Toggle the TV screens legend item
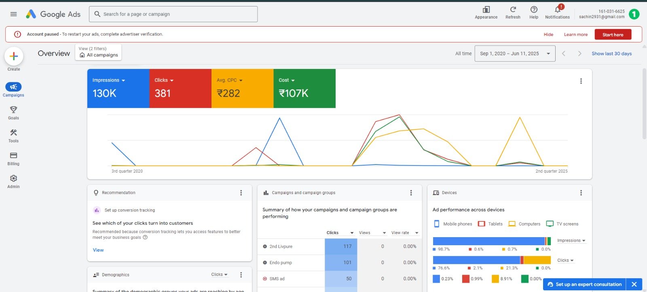Image resolution: width=647 pixels, height=292 pixels. (x=562, y=224)
